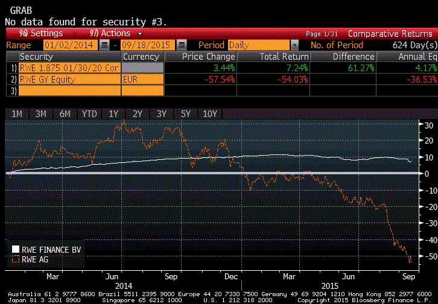Click the Annual Eq column header
The image size is (438, 304).
408,57
